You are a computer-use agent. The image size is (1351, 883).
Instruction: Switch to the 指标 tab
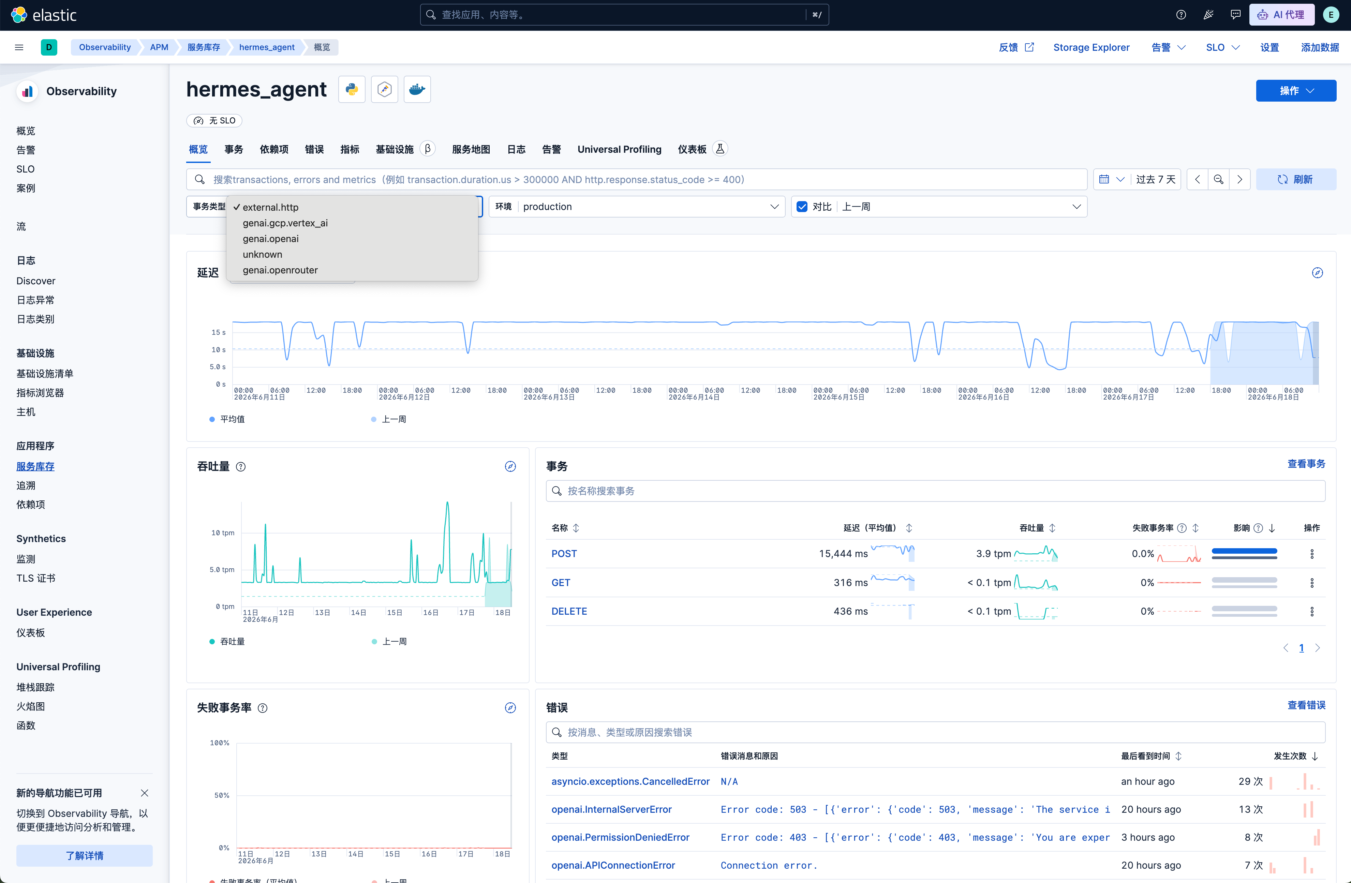tap(349, 149)
